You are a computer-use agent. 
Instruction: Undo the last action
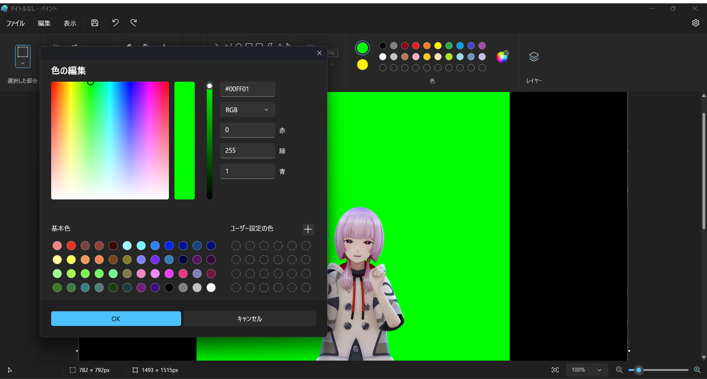click(x=116, y=23)
